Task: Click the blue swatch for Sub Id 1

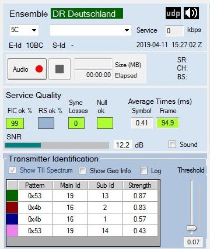Action: coord(12,219)
